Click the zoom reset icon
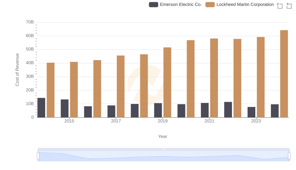Screen dimensions: 296x170 pyautogui.click(x=289, y=6)
